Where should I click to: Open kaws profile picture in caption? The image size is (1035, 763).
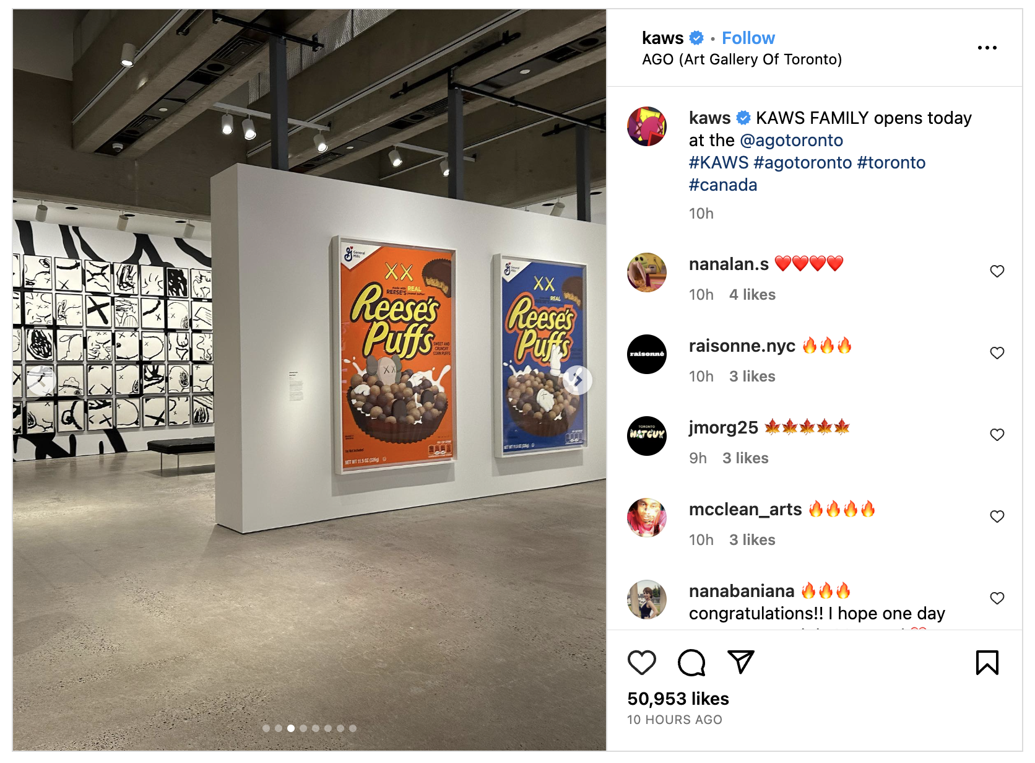647,126
